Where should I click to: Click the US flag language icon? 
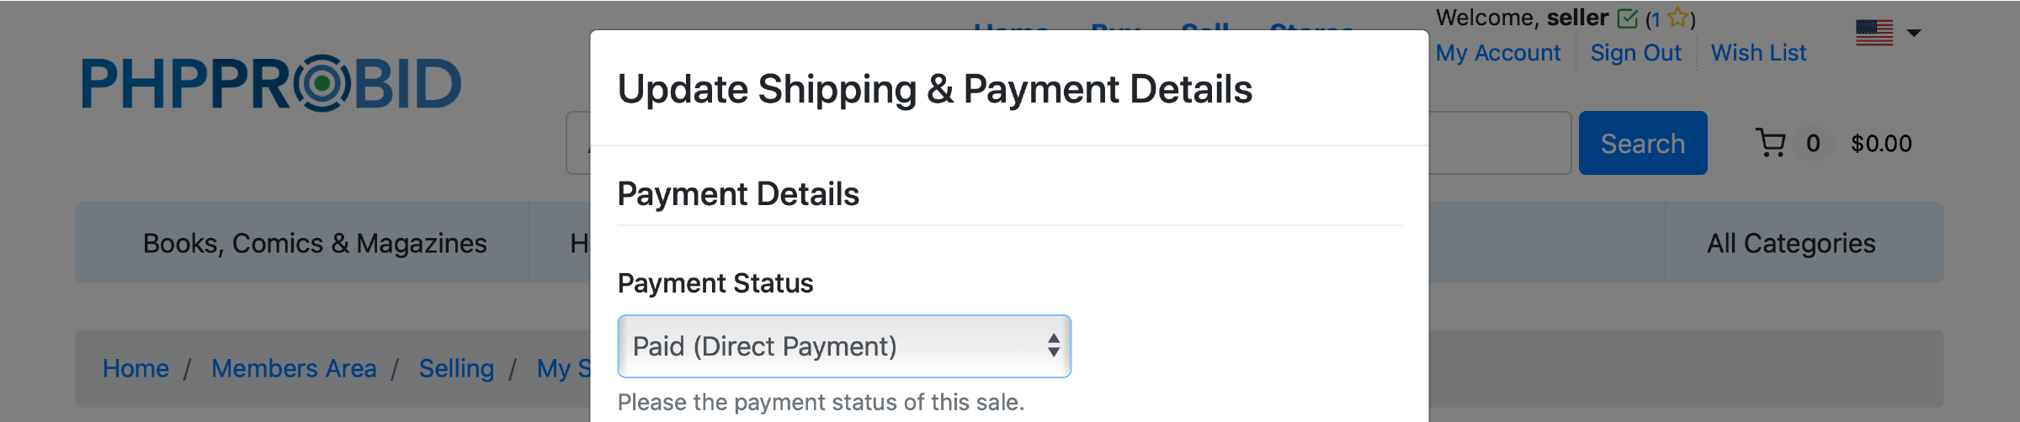pyautogui.click(x=1874, y=33)
